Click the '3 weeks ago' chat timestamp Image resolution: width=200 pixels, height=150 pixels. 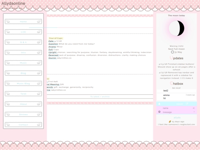pyautogui.click(x=190, y=95)
